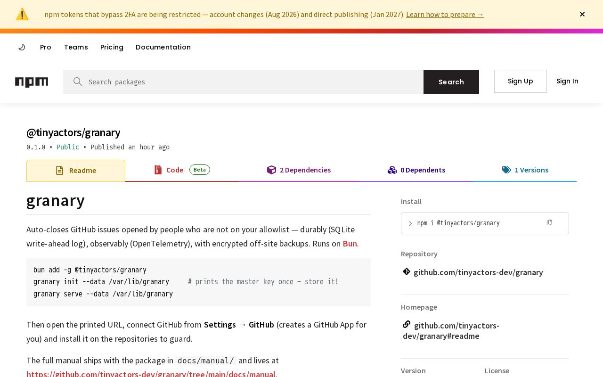Click the Public label under title
603x377 pixels.
tap(68, 147)
